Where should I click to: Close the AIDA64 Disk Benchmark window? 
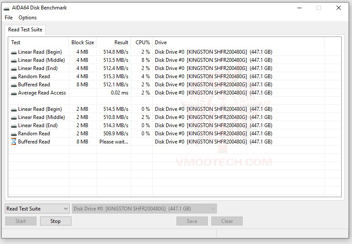tap(339, 8)
